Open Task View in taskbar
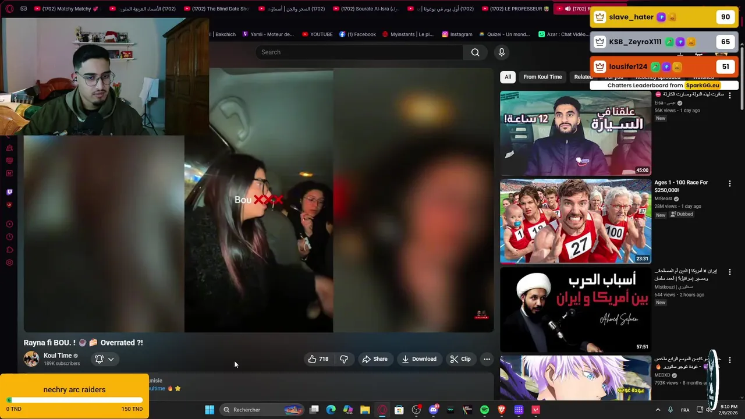 click(x=314, y=410)
